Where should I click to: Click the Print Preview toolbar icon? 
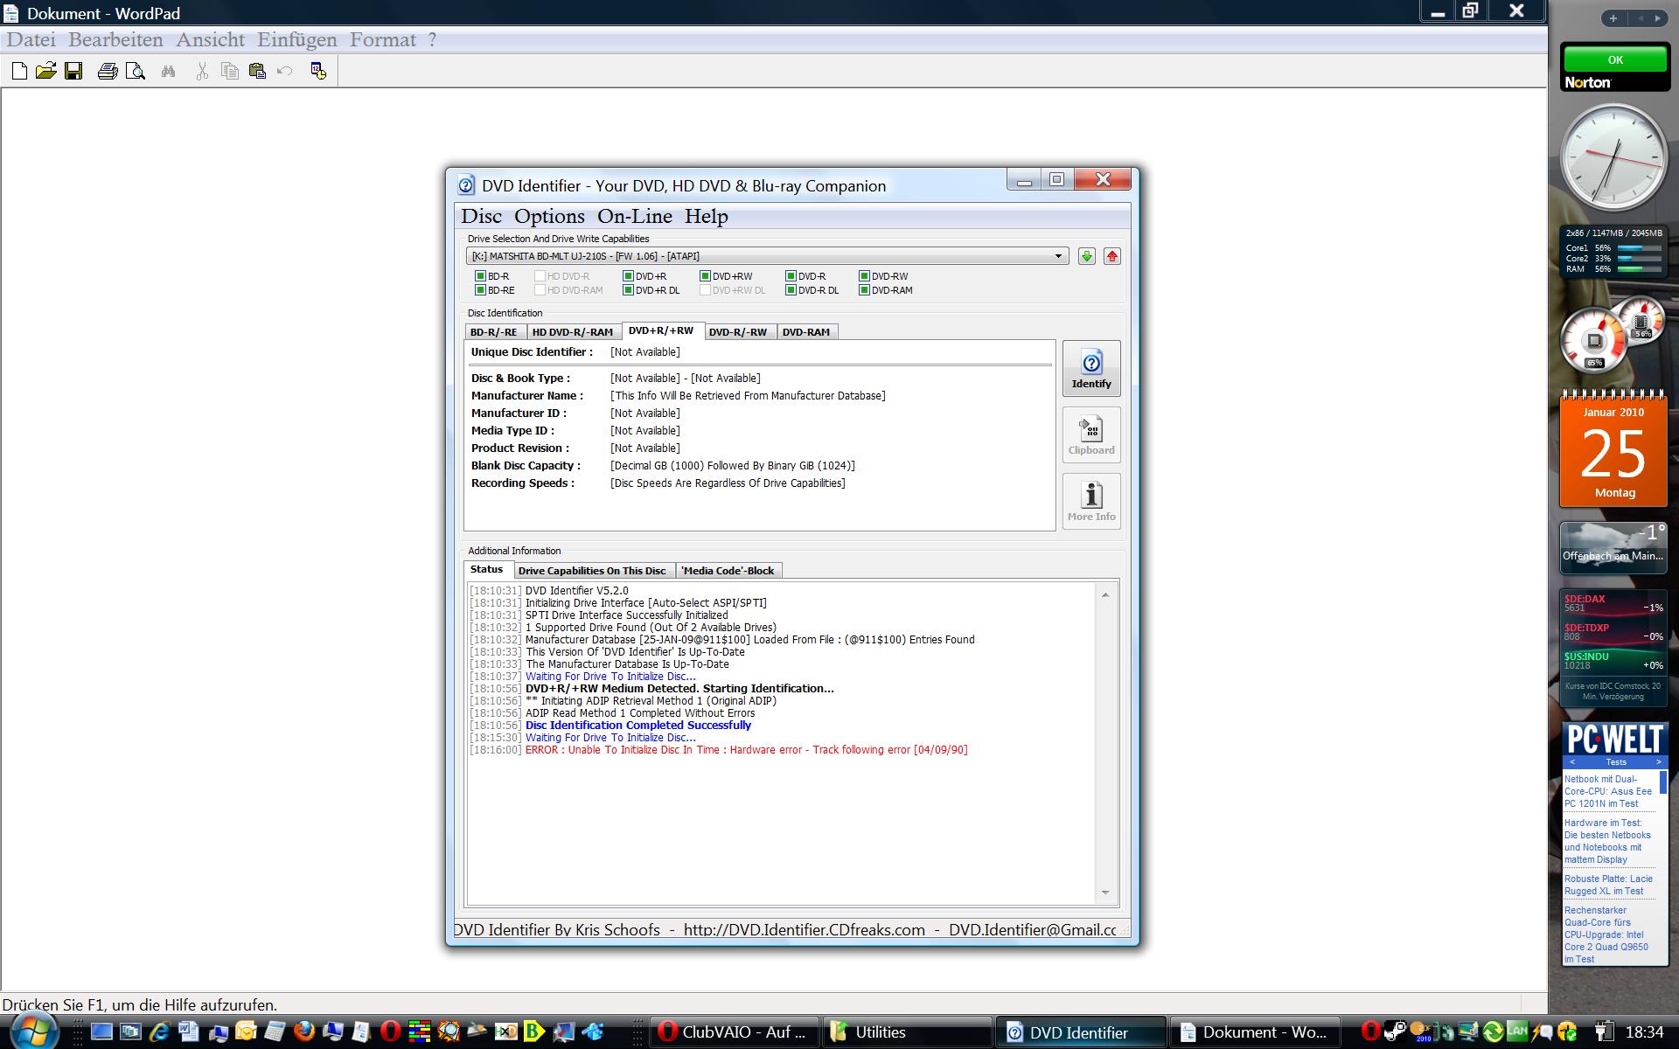pyautogui.click(x=136, y=72)
